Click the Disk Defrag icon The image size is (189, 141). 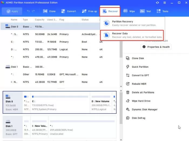click(x=128, y=118)
